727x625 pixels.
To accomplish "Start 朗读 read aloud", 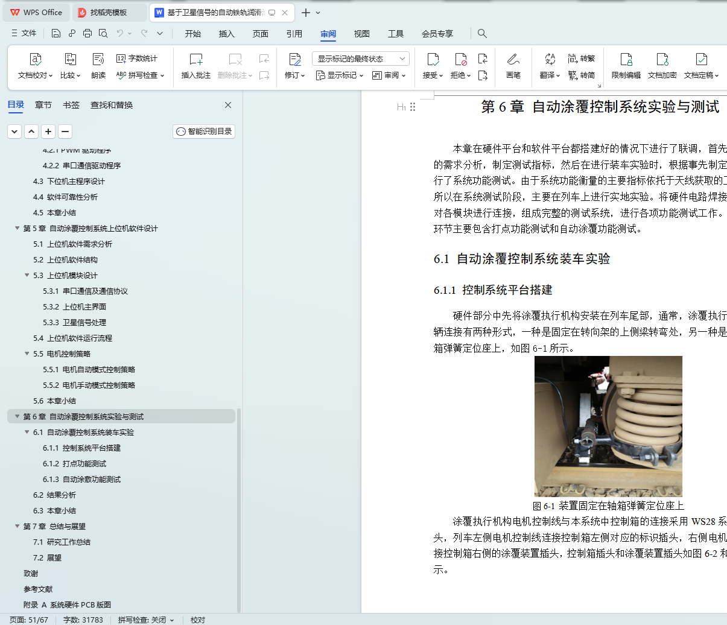I will [98, 66].
